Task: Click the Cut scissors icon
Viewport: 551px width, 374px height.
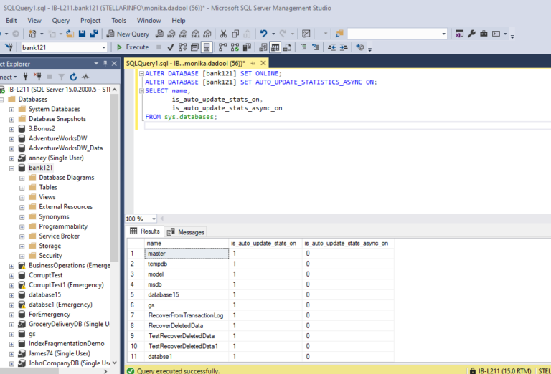Action: click(223, 34)
